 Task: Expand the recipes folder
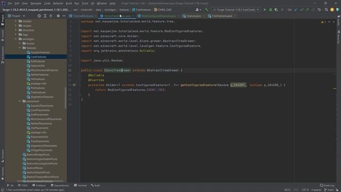15,26
